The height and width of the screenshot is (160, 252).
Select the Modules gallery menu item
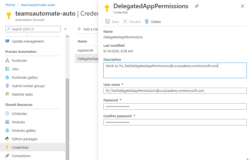click(x=24, y=130)
